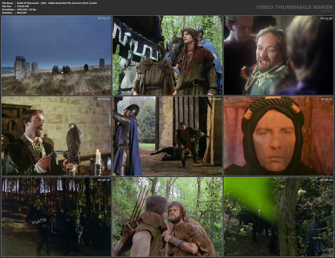The image size is (335, 258).
Task: Select the thumbnail stamped 00:20:49
Action: (57, 136)
